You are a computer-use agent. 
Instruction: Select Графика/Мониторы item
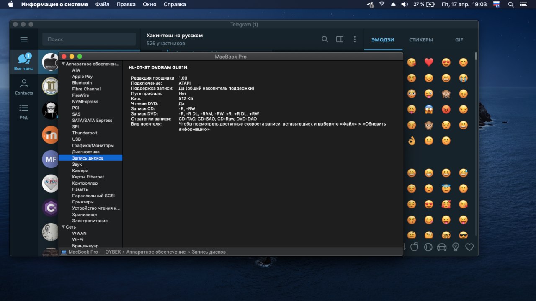click(93, 146)
